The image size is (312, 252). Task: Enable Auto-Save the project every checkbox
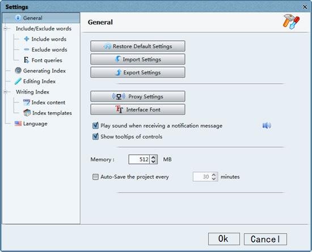(x=95, y=177)
